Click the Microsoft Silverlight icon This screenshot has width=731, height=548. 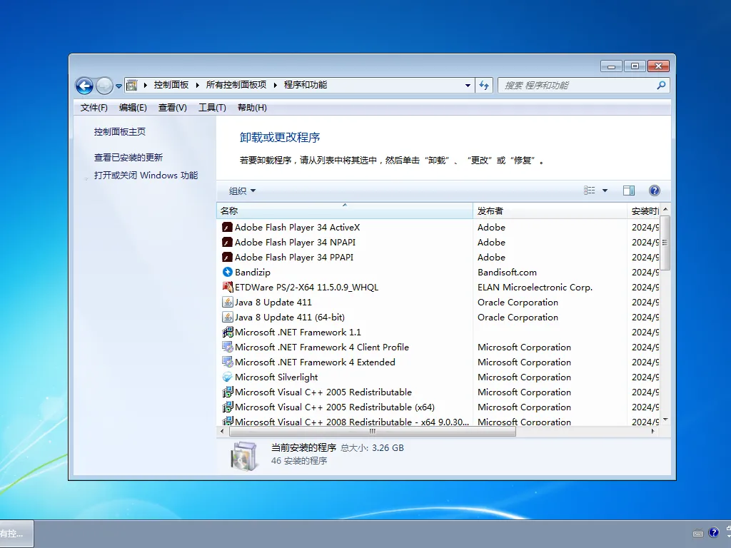[228, 377]
